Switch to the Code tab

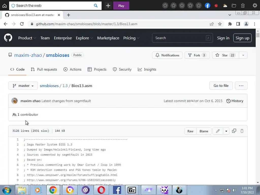click(x=17, y=69)
